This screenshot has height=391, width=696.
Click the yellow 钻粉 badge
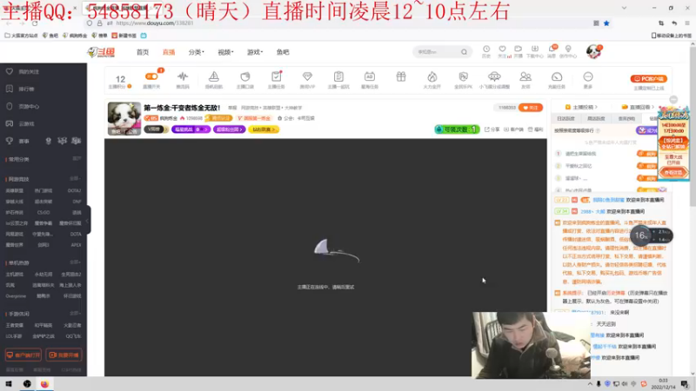tap(264, 129)
